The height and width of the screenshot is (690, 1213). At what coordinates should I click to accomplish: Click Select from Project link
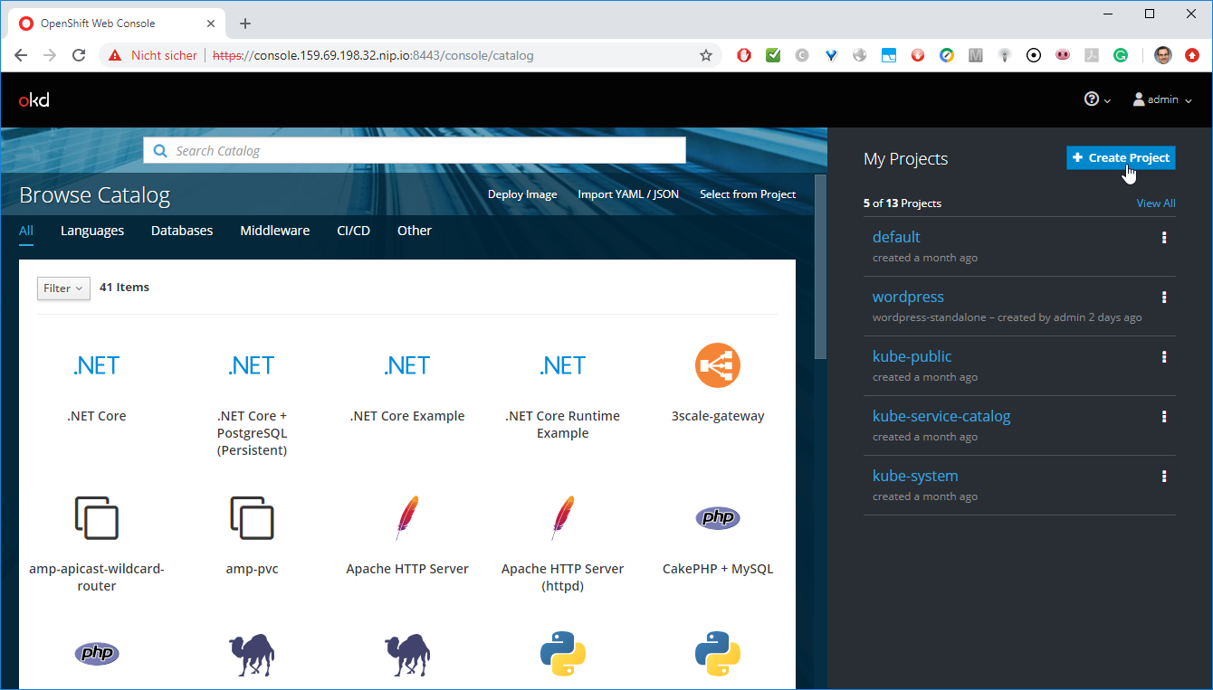click(x=748, y=194)
